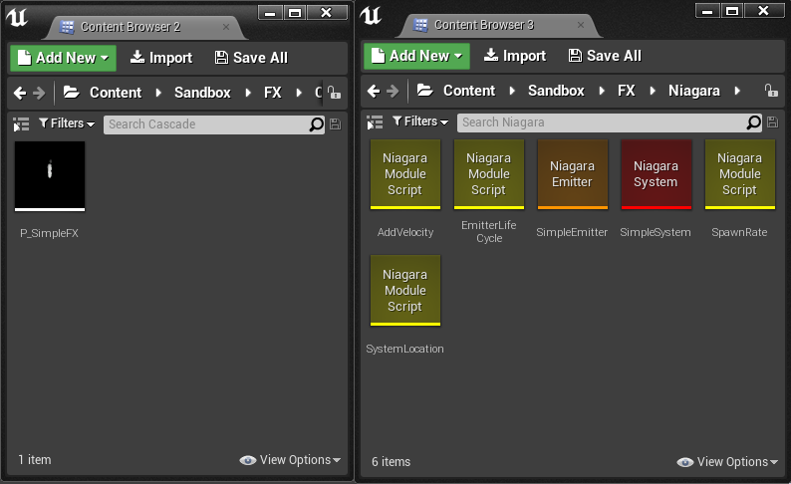
Task: Toggle sources panel icon in Content Browser 3
Action: pos(375,122)
